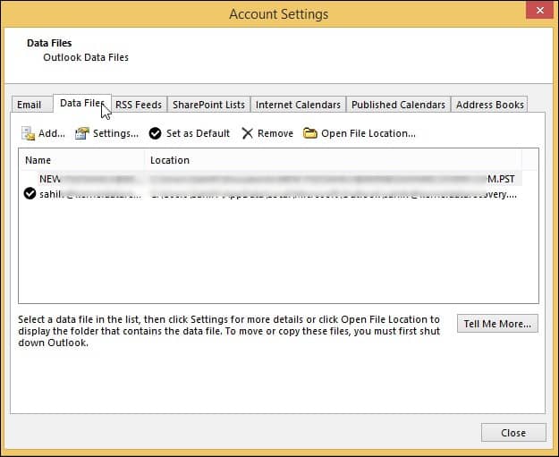Screen dimensions: 559x457
Task: Select the NEW data file row
Action: click(x=270, y=179)
